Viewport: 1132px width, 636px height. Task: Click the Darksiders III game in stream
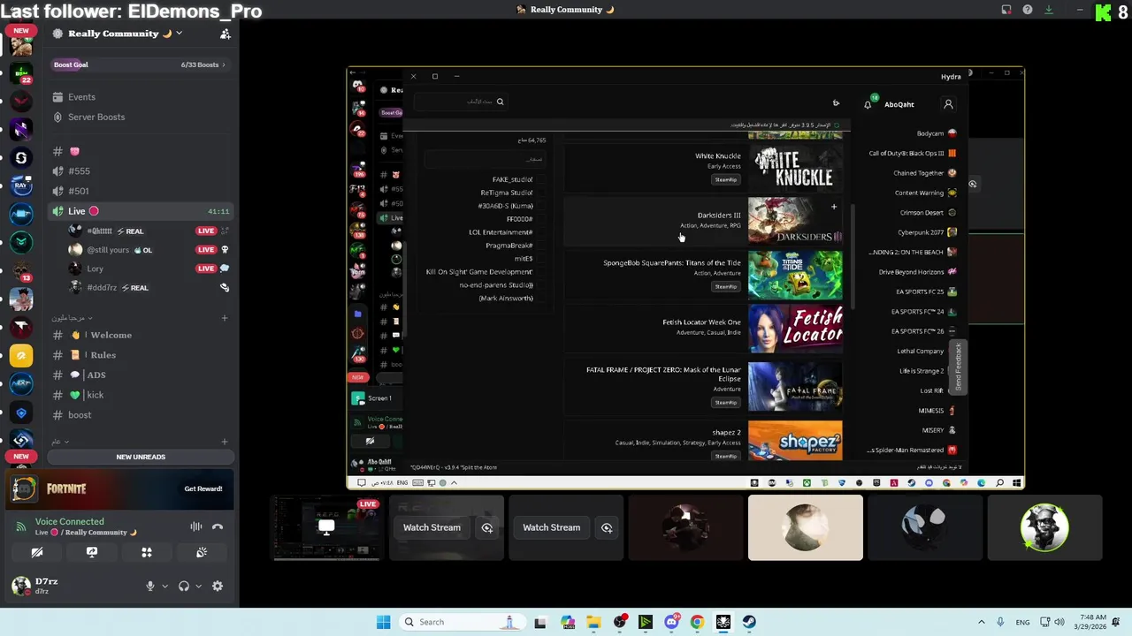pyautogui.click(x=703, y=220)
